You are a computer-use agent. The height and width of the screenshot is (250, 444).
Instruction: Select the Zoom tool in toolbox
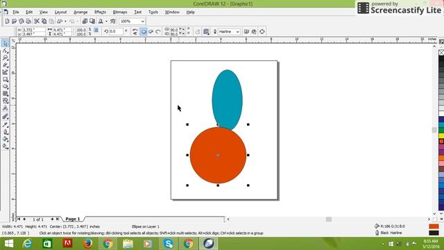tap(5, 58)
